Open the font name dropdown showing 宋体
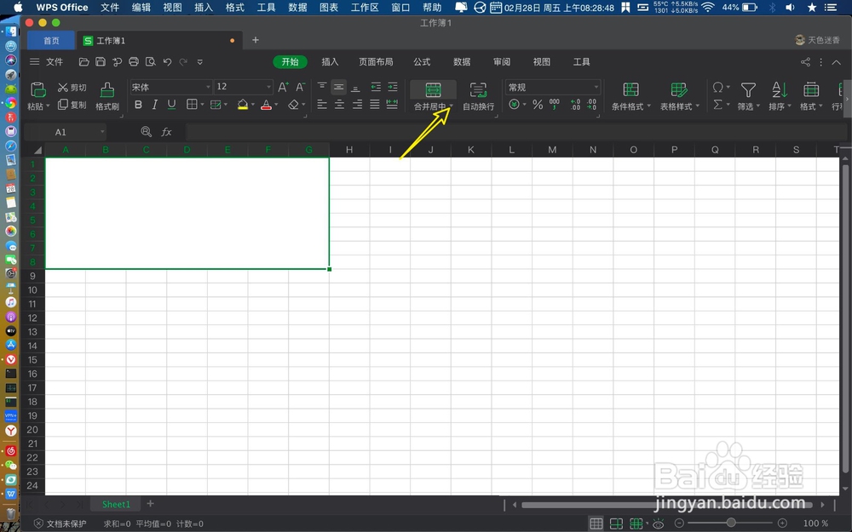This screenshot has height=532, width=852. pos(170,87)
